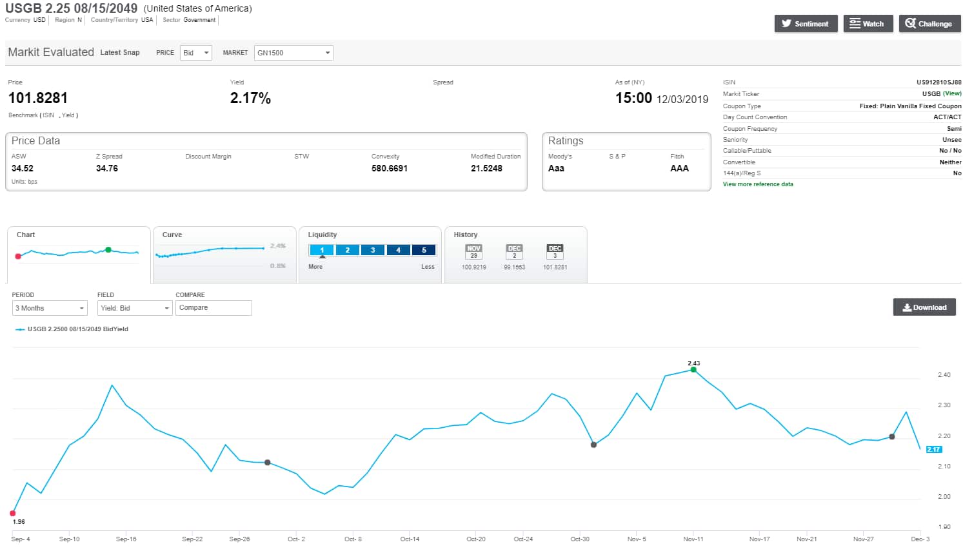Open the PERIOD 3 Months dropdown
The image size is (963, 549).
tap(50, 308)
